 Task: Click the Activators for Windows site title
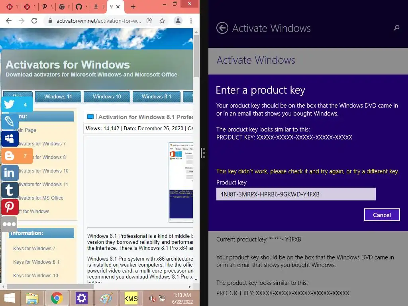pos(68,65)
